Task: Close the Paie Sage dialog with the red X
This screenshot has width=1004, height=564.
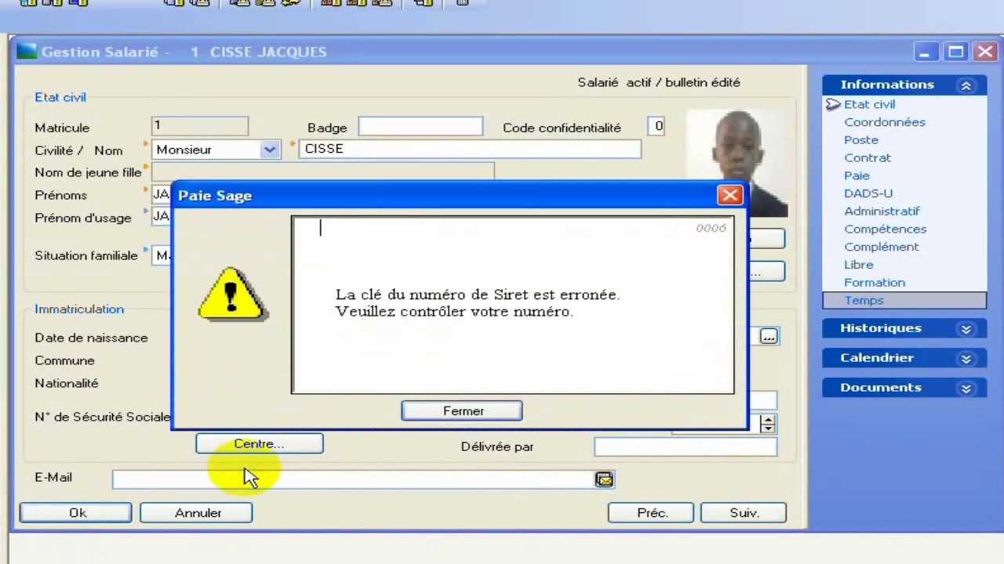Action: [729, 195]
